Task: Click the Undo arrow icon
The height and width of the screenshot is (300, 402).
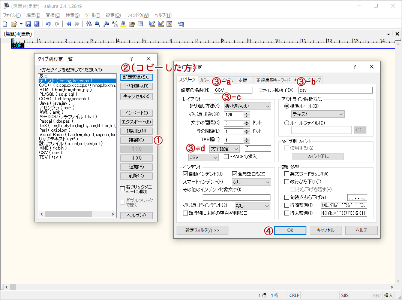Action: pos(48,24)
